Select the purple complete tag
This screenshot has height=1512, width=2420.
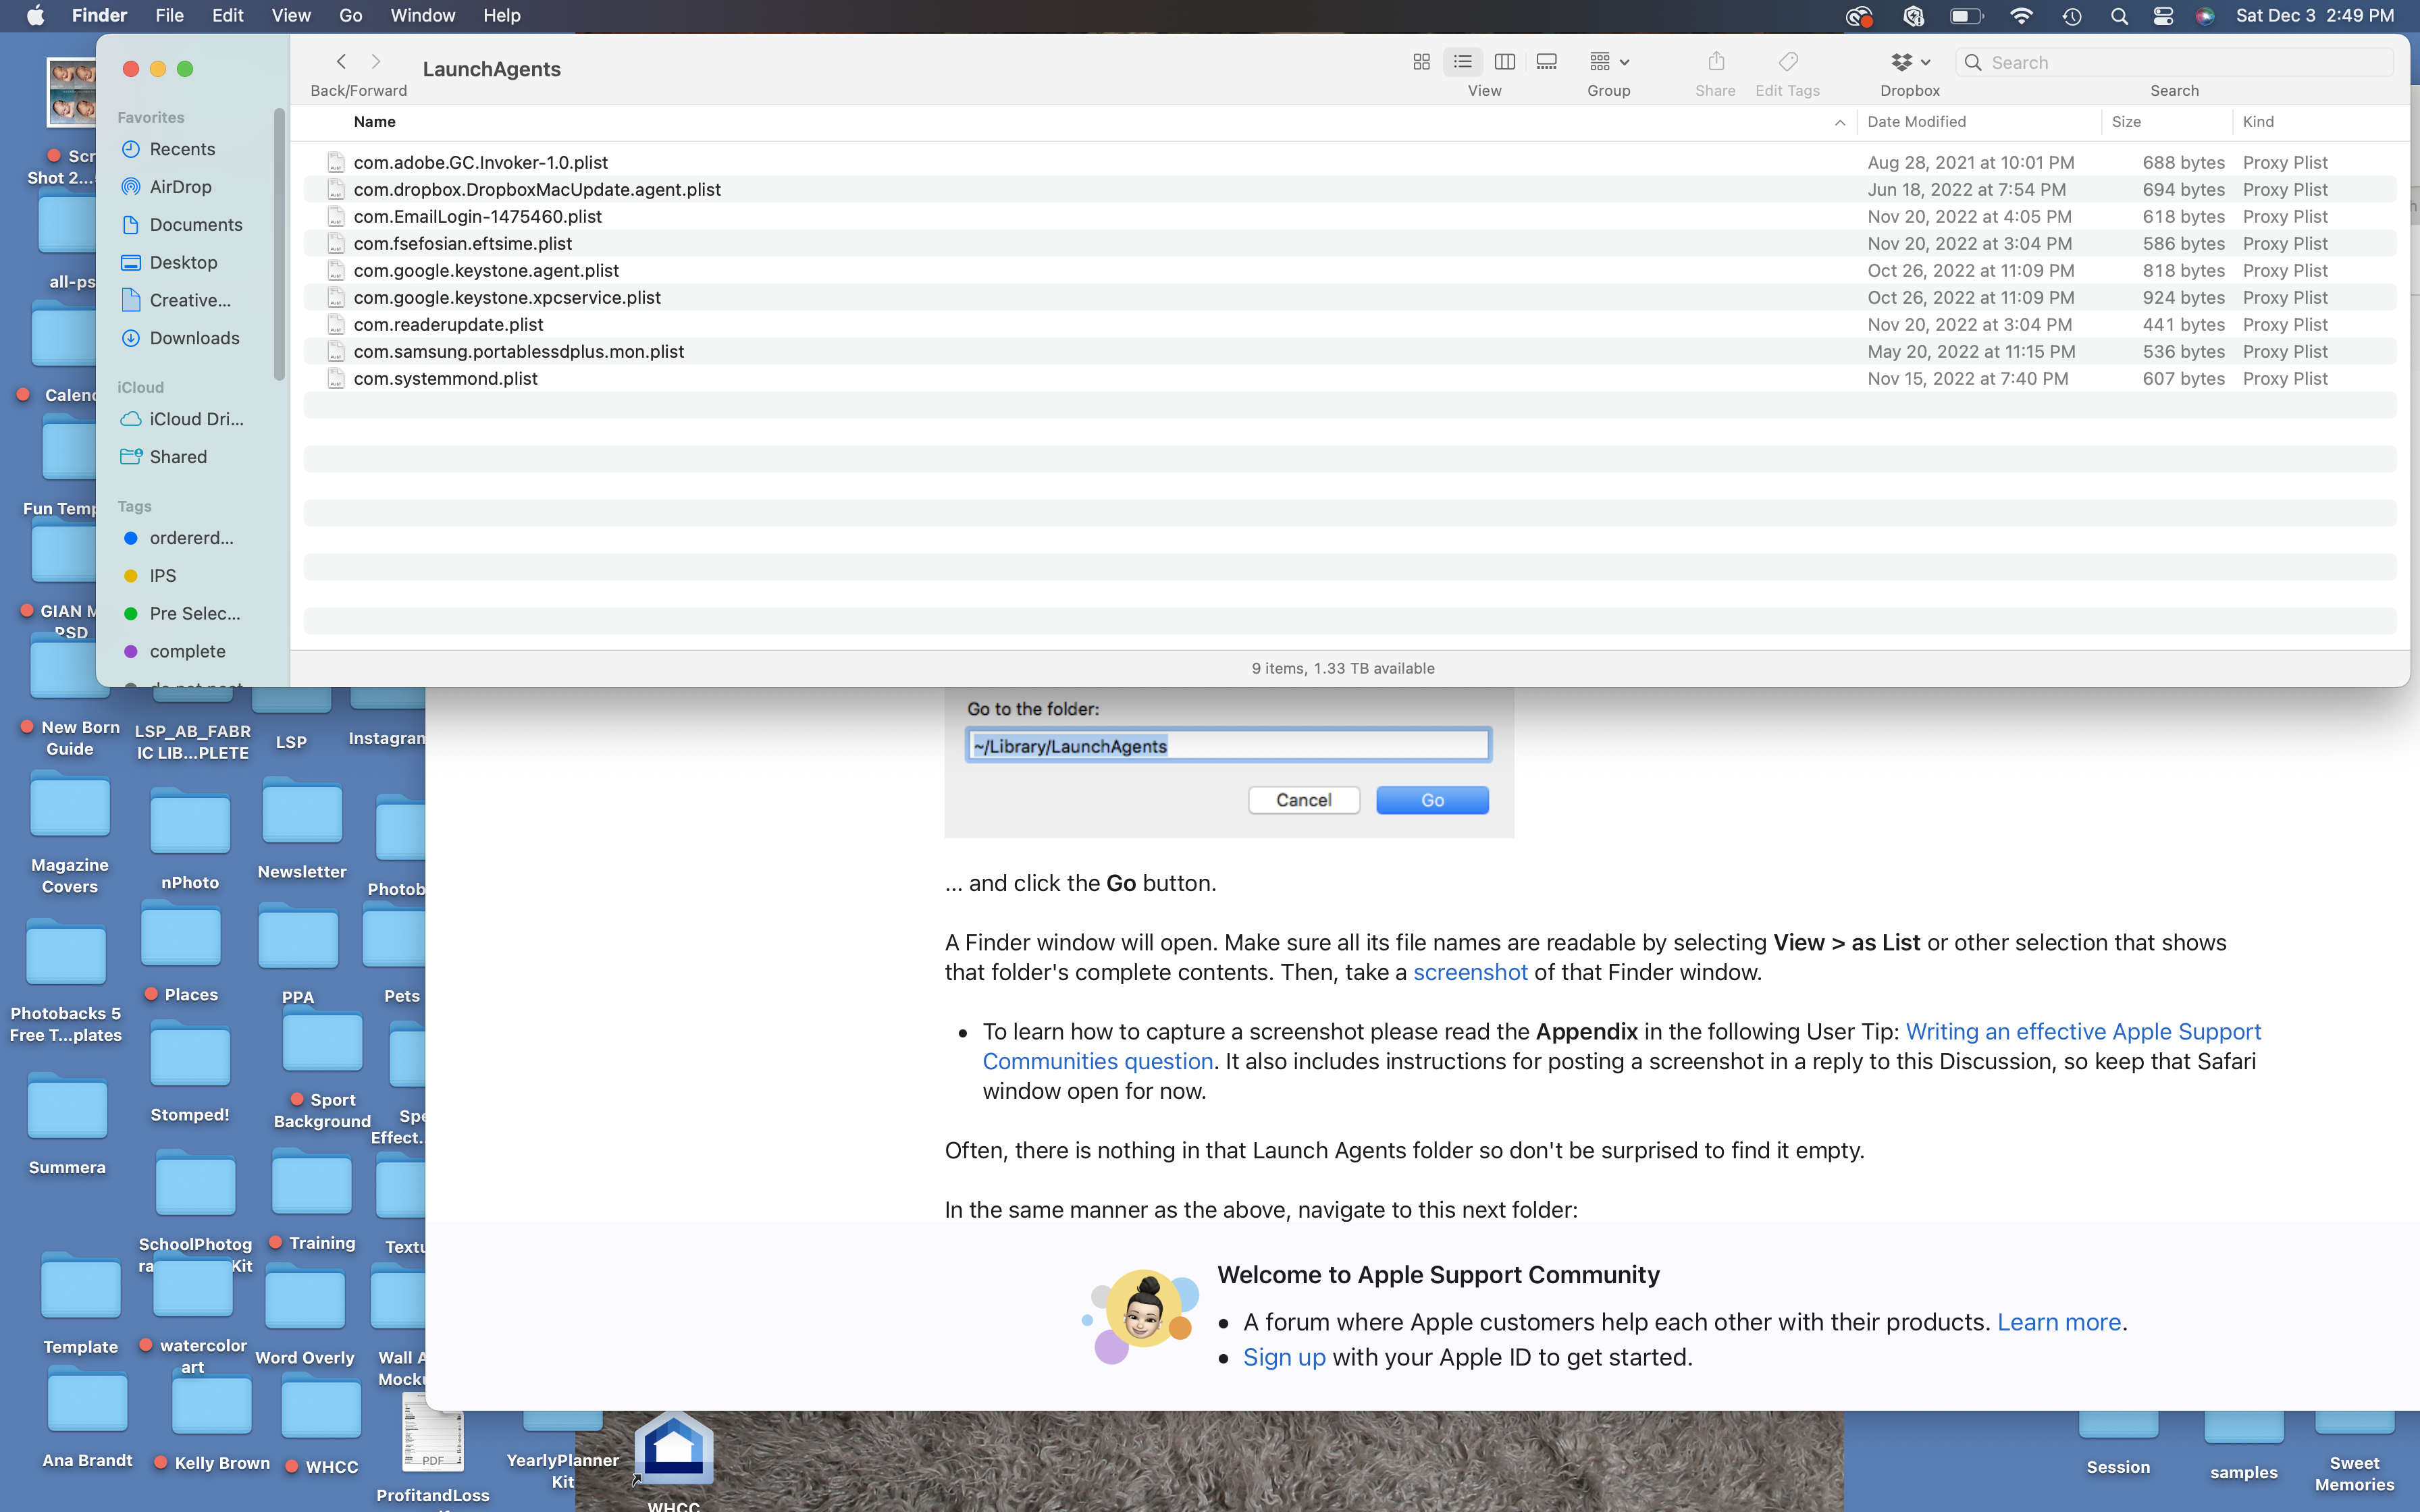click(187, 651)
